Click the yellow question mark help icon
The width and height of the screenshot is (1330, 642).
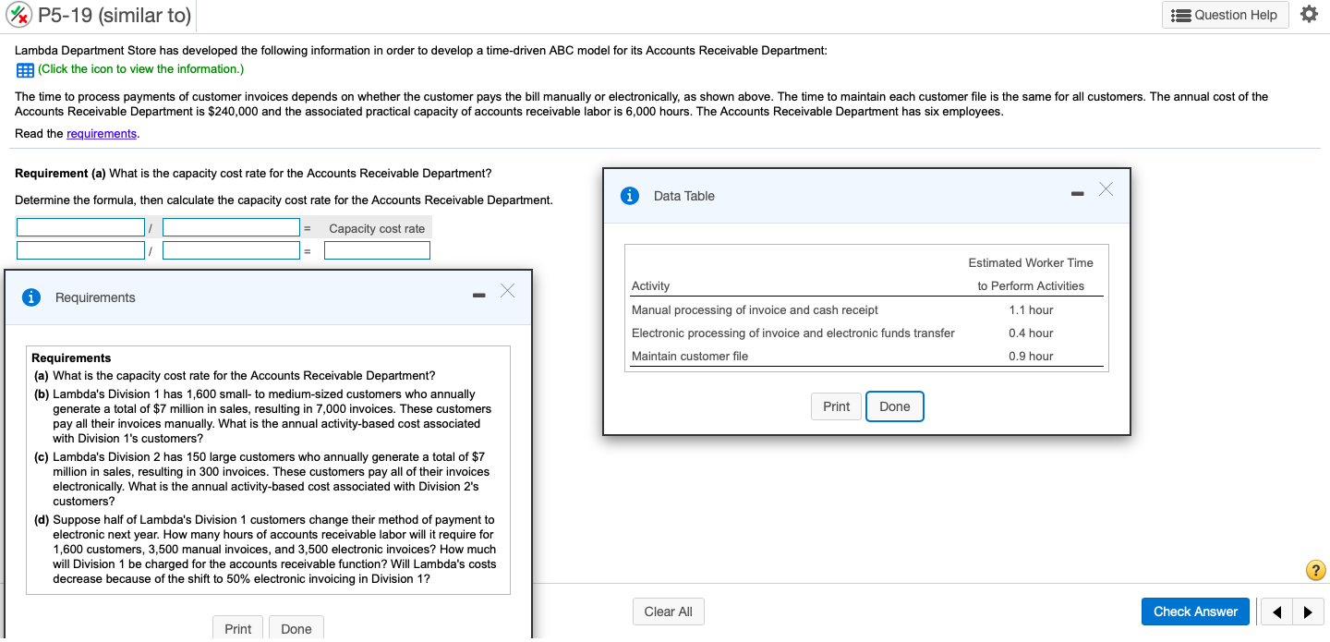tap(1315, 570)
